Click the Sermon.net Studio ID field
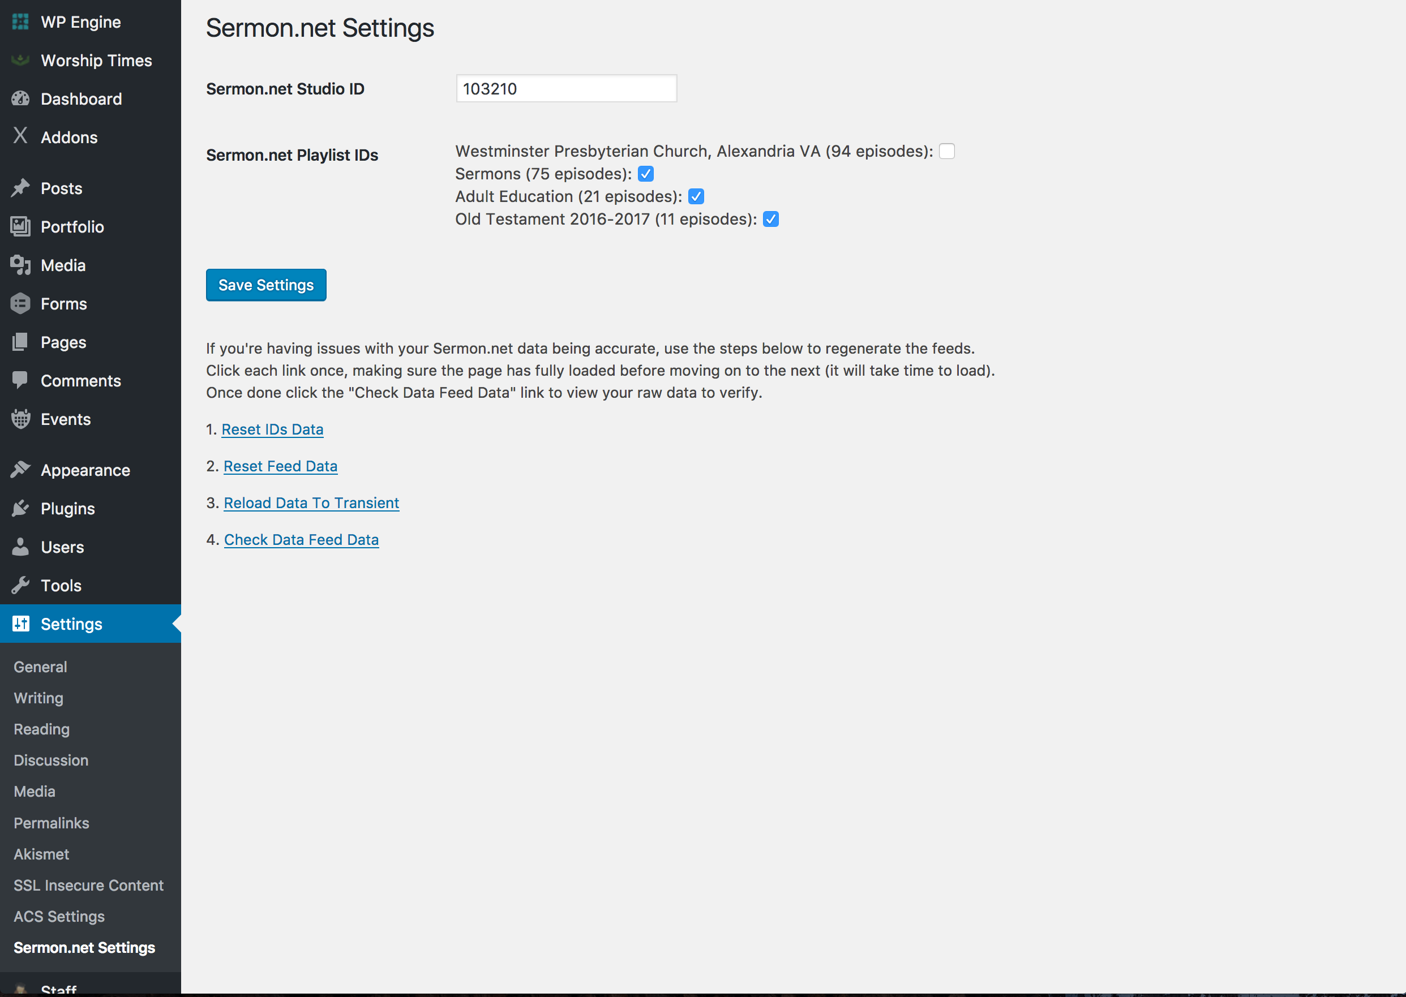This screenshot has width=1406, height=997. 566,88
